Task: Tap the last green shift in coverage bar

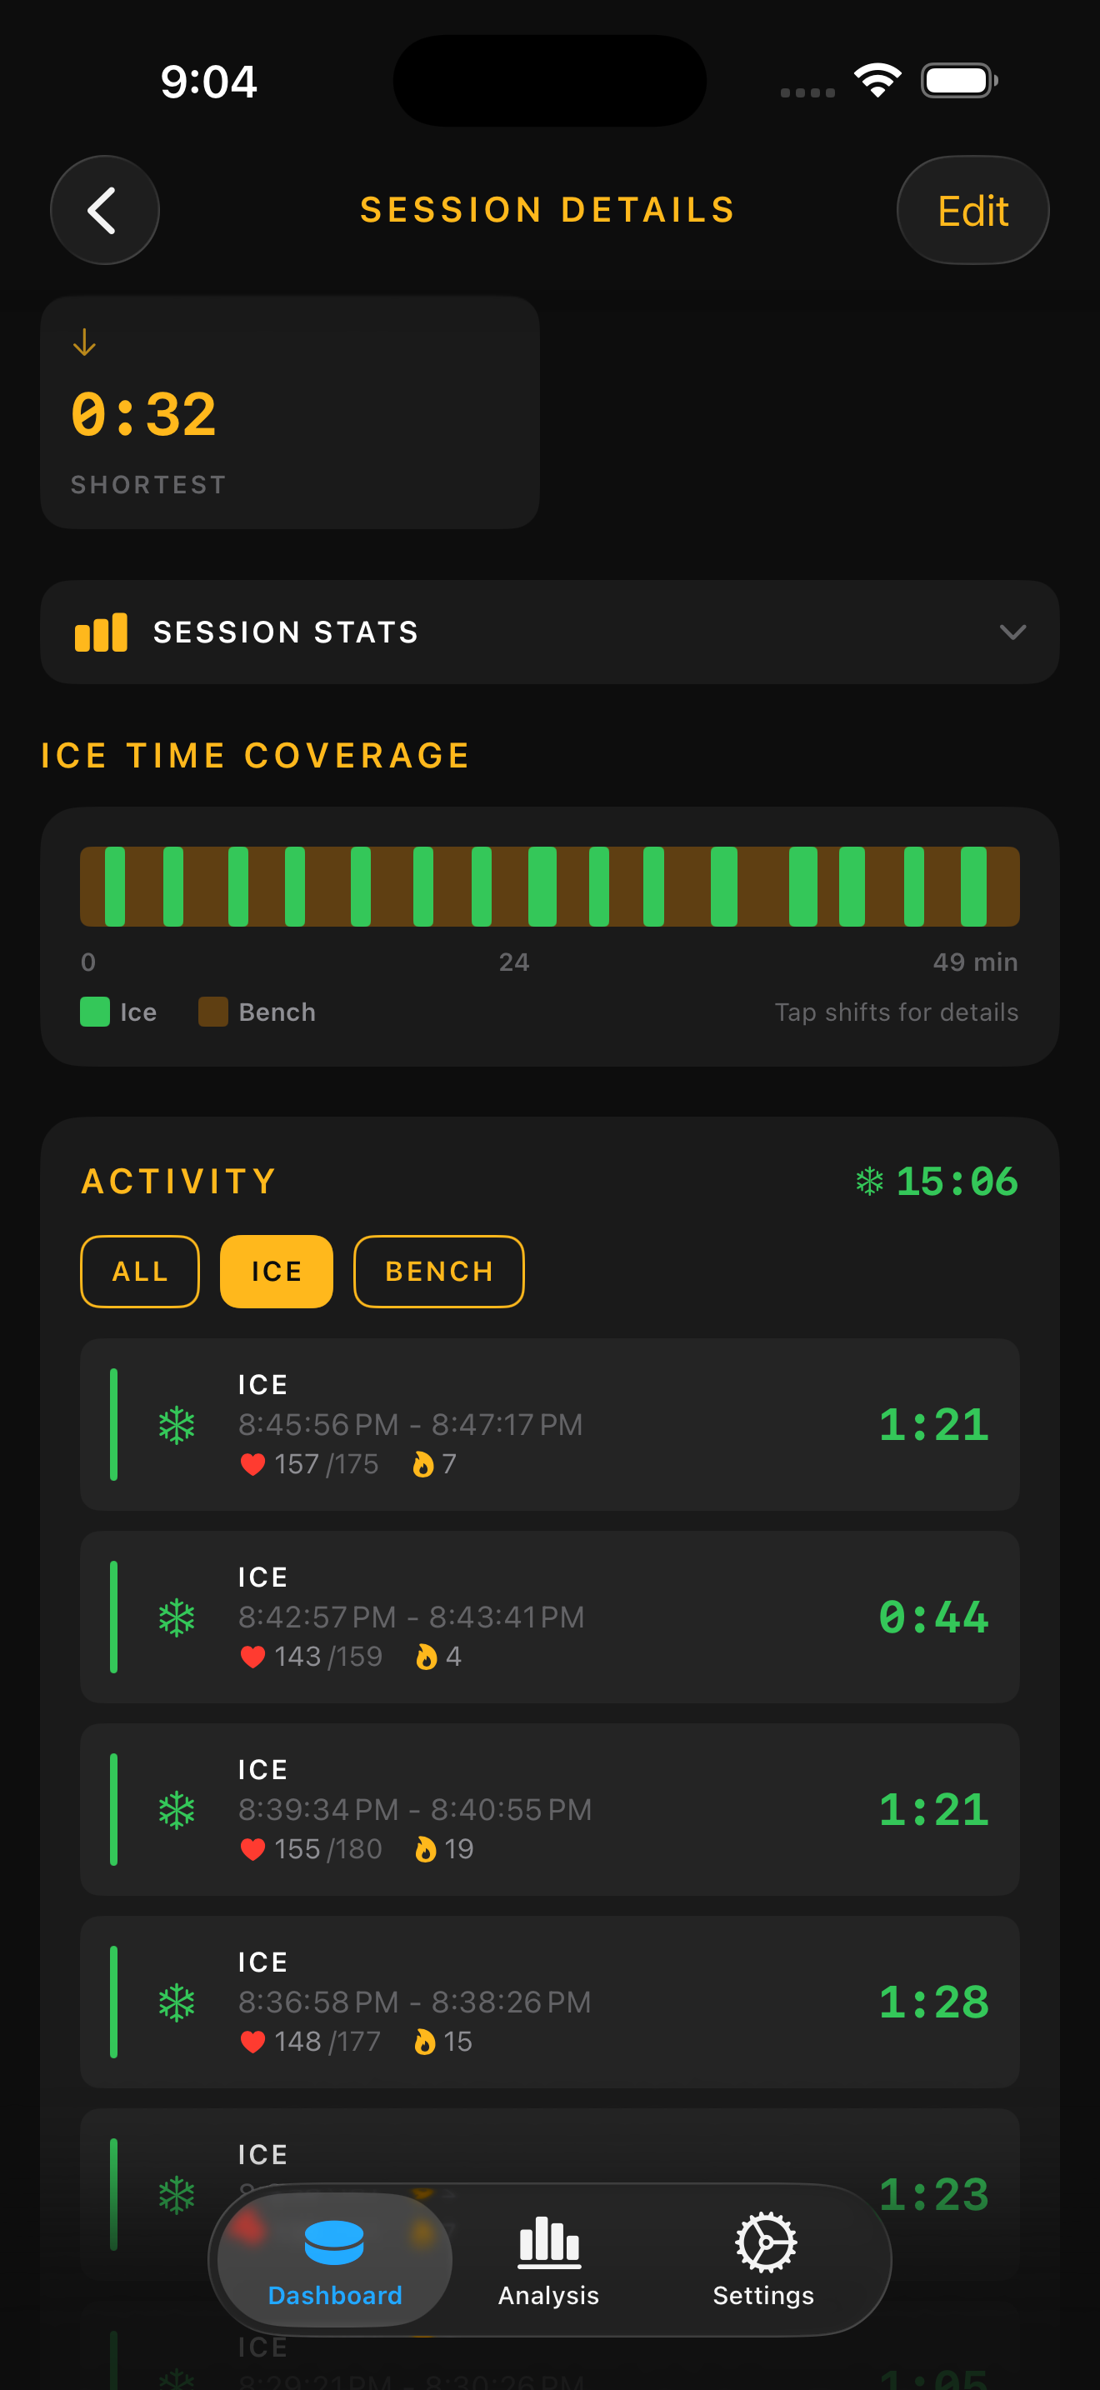Action: point(973,886)
